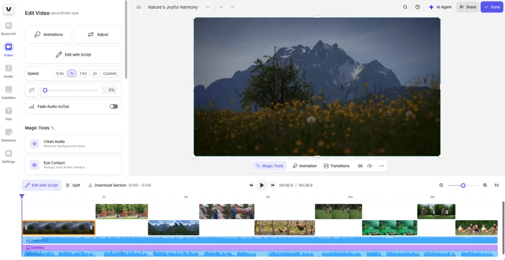Set speed to 1.5x

(x=83, y=74)
